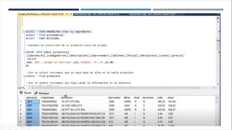This screenshot has width=232, height=130.
Task: Click the idproveedor column header
Action: (115, 97)
